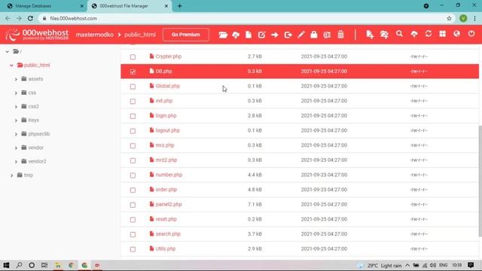482x271 pixels.
Task: Click the refresh toolbar icon
Action: point(429,34)
